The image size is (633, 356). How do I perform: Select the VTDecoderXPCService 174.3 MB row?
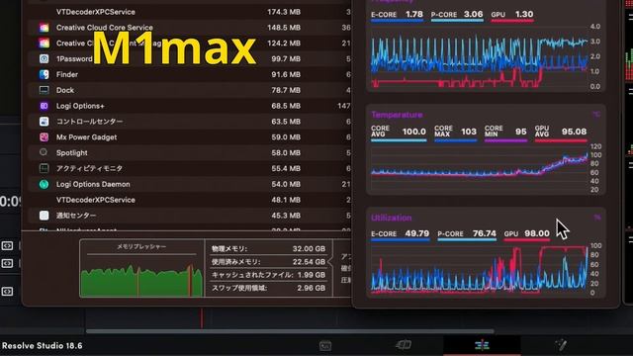190,12
